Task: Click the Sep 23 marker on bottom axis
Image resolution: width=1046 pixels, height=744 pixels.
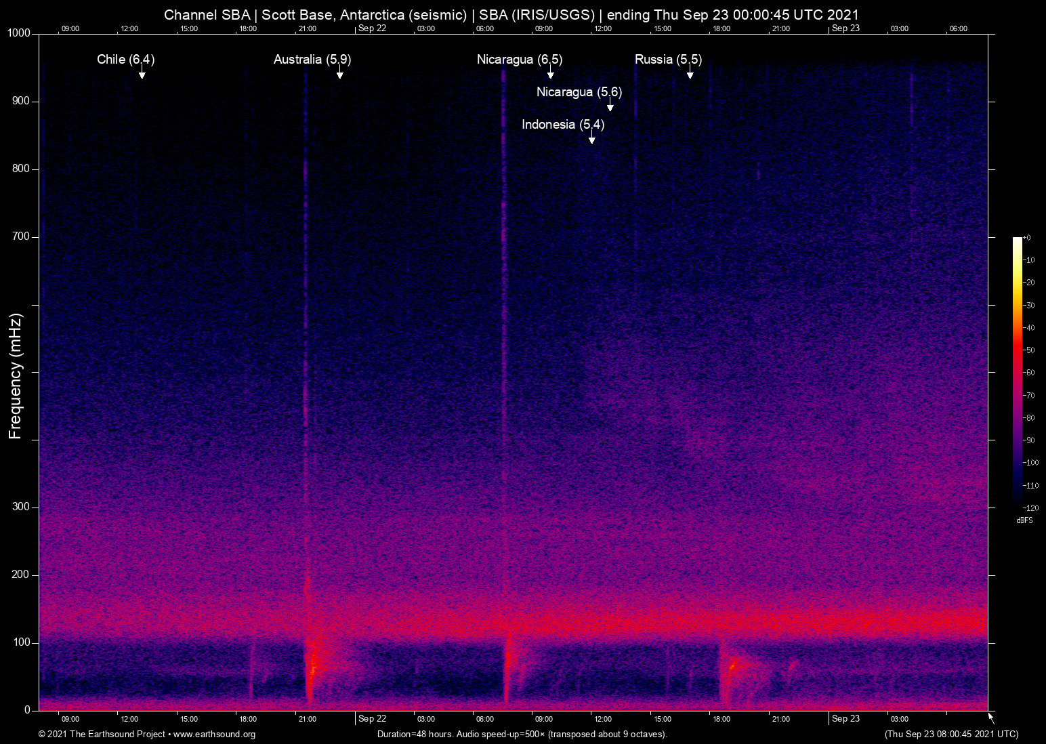Action: [x=845, y=719]
